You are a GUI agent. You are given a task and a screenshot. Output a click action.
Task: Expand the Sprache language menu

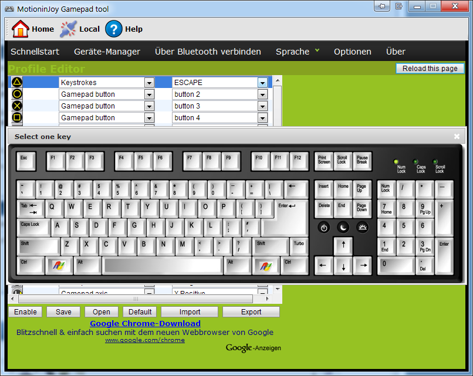click(298, 52)
